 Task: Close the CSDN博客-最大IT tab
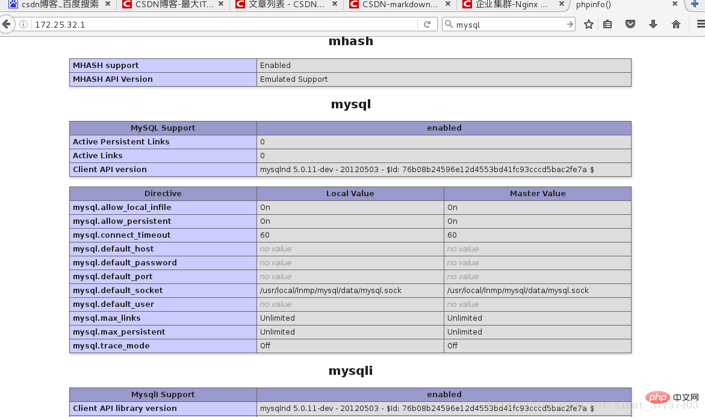click(x=221, y=4)
